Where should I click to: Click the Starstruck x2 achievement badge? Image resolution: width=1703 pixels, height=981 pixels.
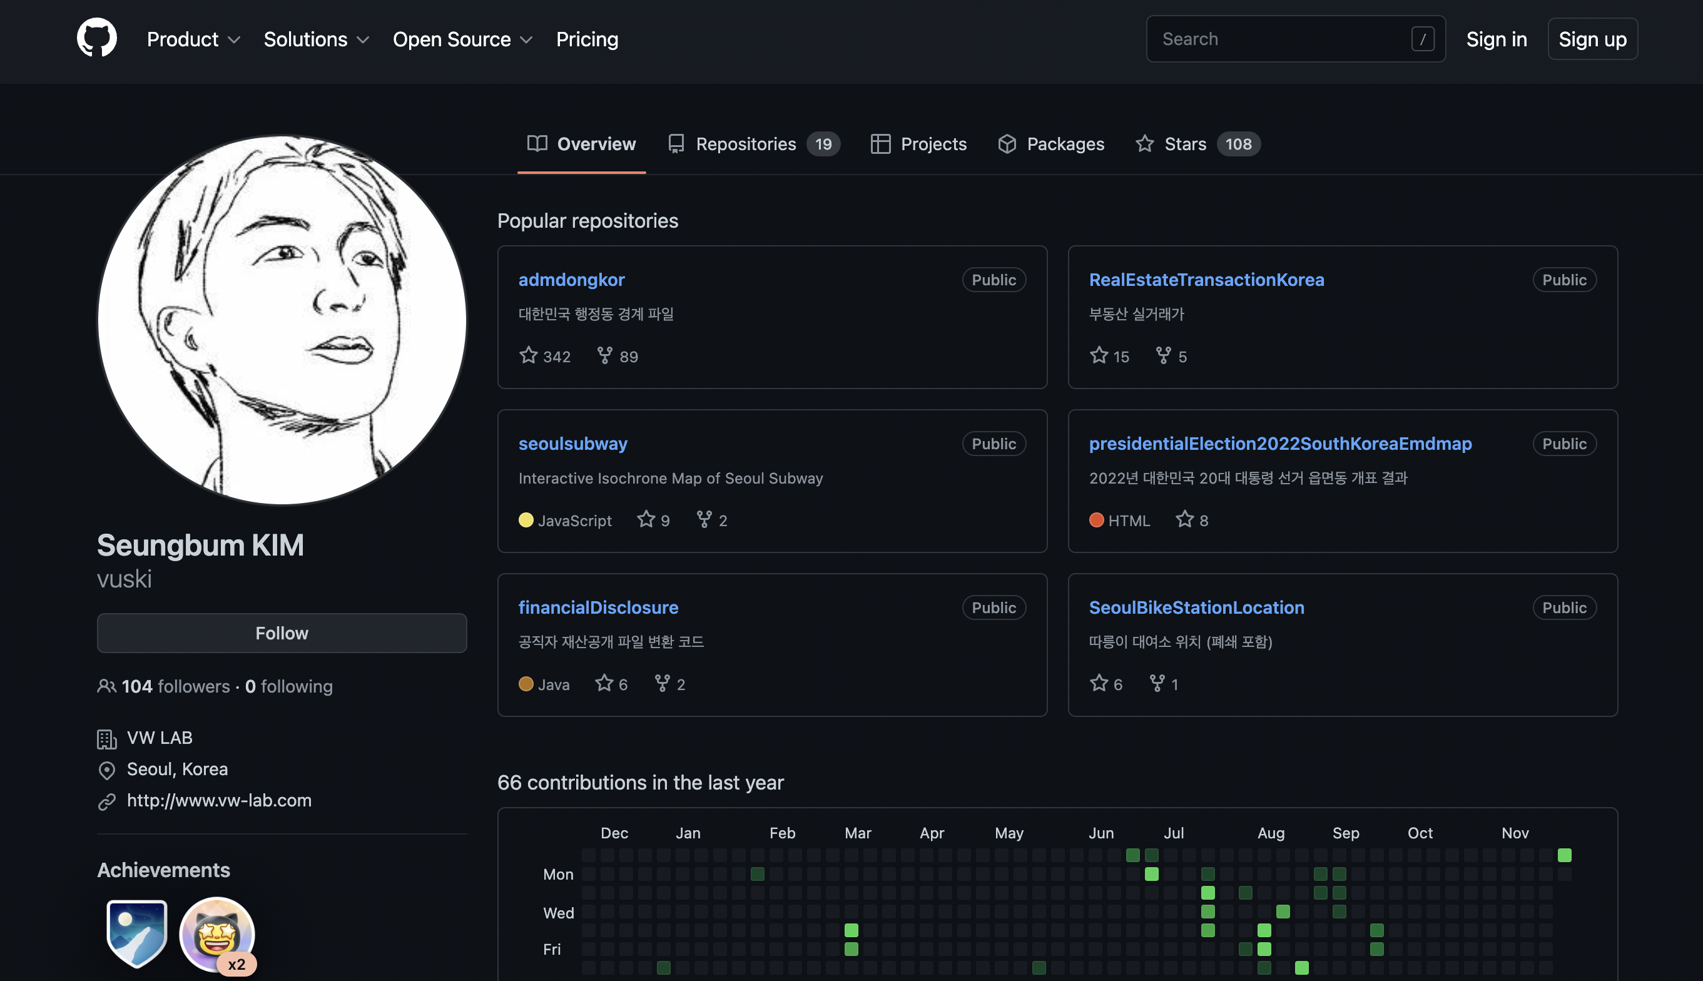pos(217,935)
